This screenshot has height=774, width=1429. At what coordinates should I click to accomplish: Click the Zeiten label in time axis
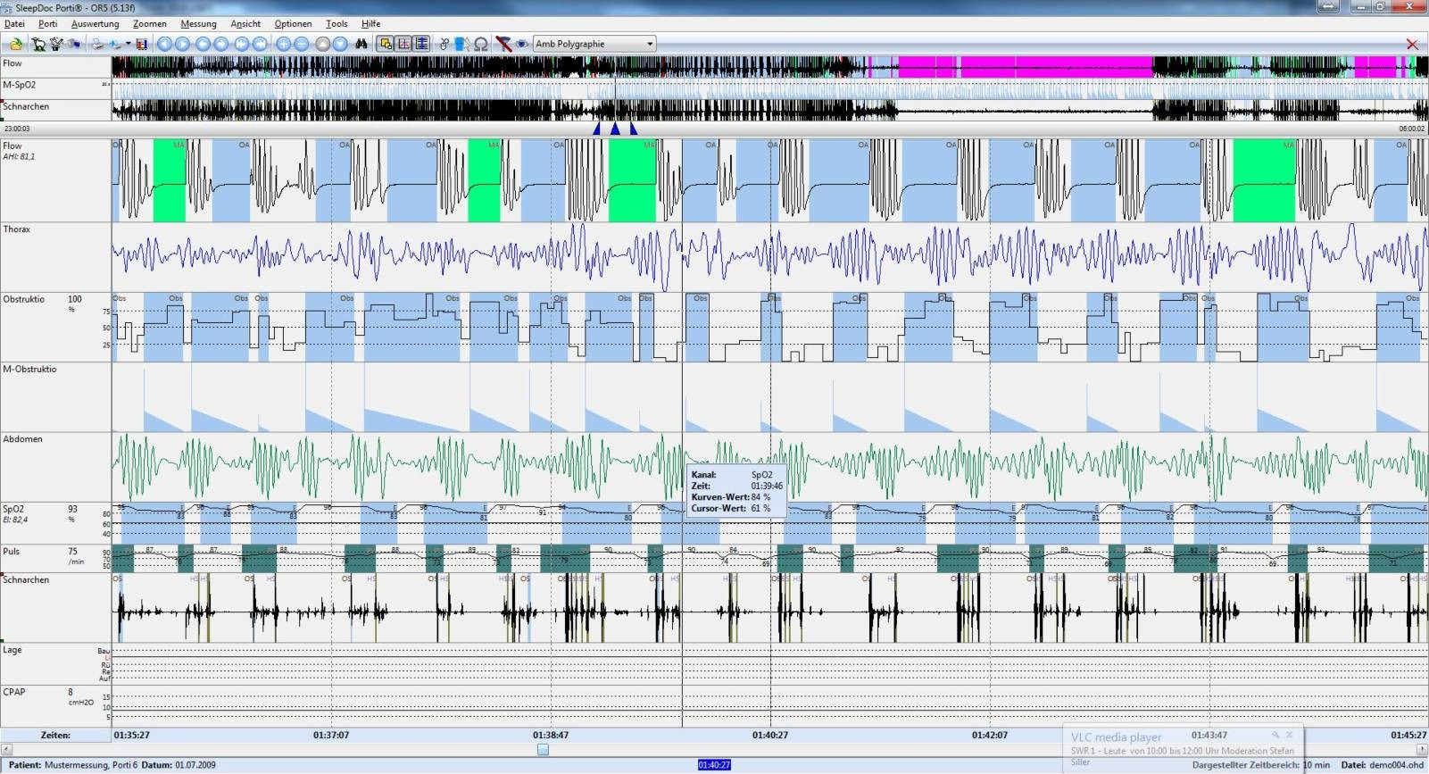(x=55, y=736)
